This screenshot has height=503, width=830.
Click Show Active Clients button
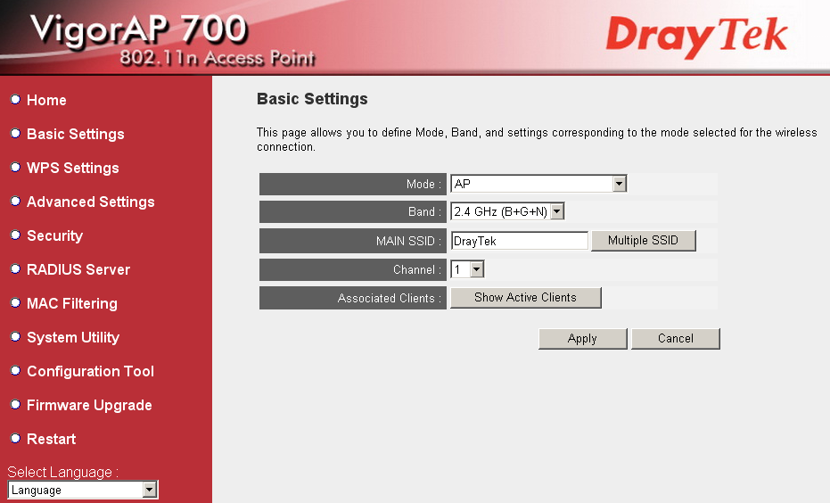526,298
